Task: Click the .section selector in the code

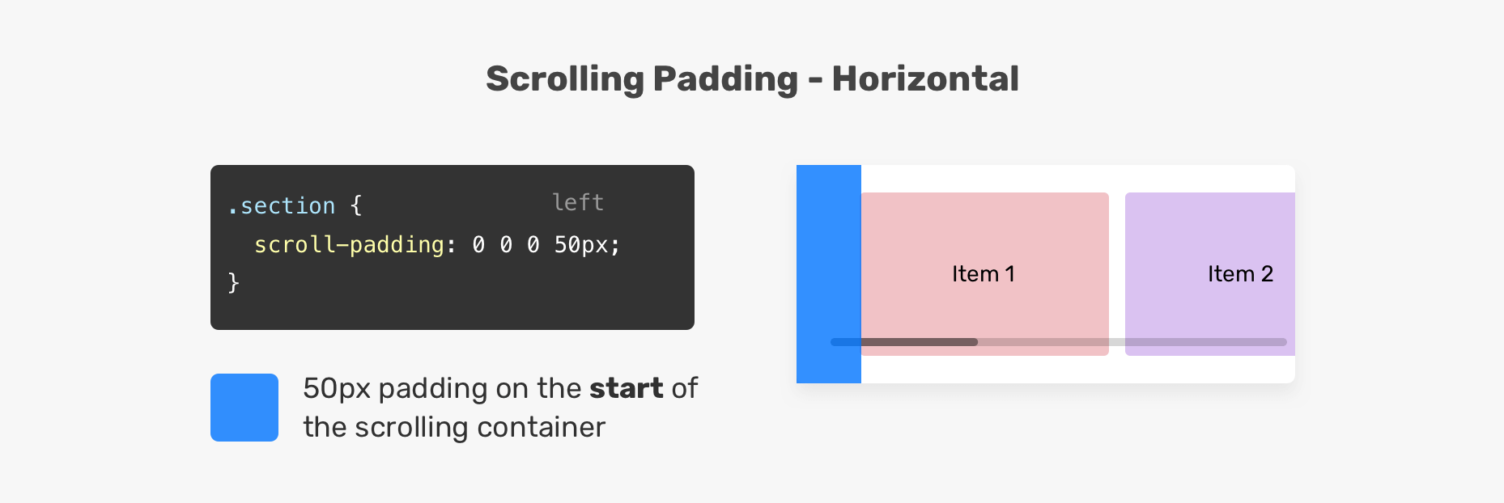Action: pos(282,206)
